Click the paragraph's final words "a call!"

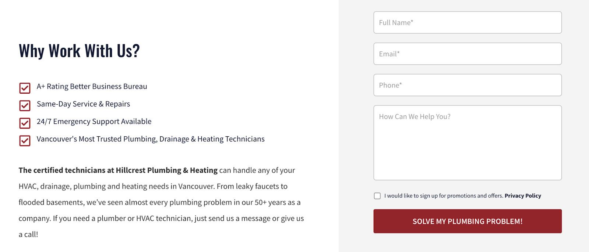click(x=28, y=234)
